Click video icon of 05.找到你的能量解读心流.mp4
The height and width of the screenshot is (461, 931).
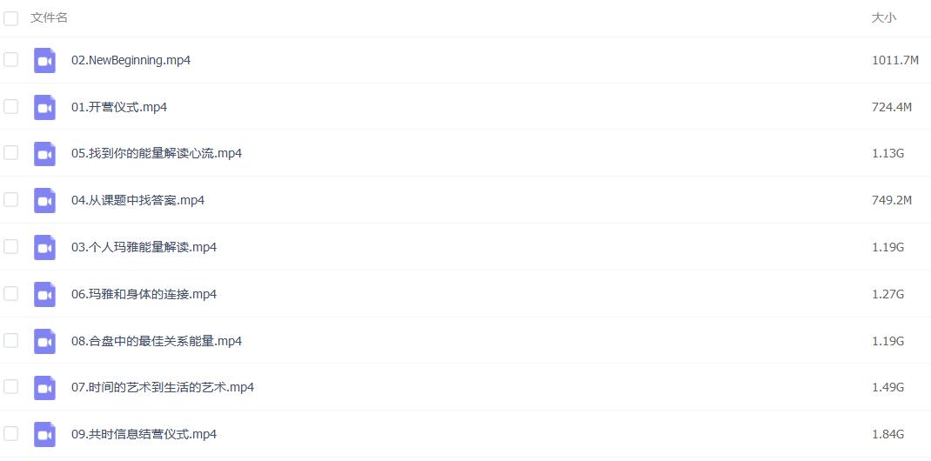click(44, 154)
